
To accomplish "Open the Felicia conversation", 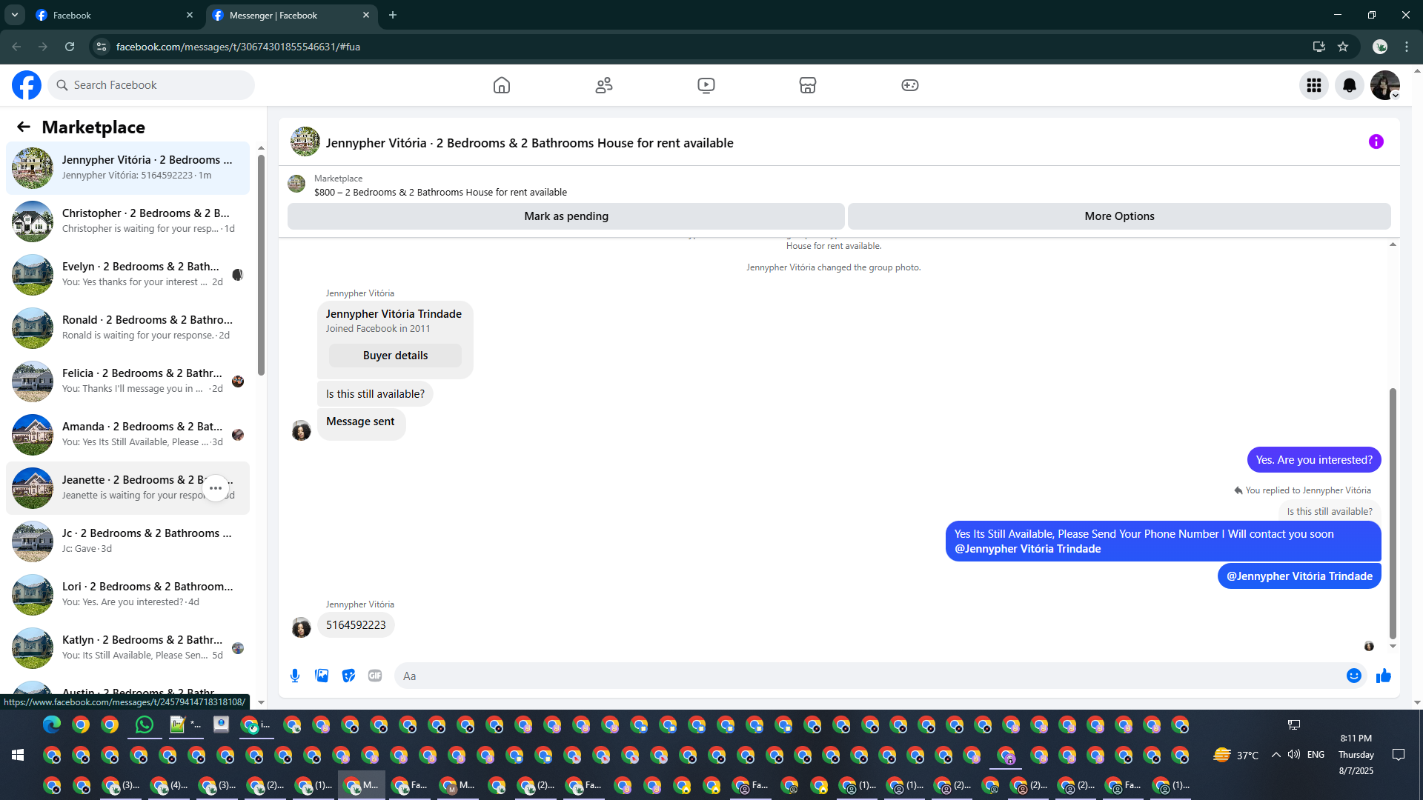I will (127, 381).
